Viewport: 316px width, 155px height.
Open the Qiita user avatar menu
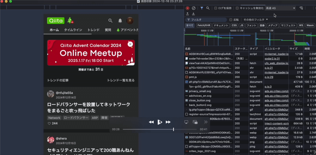[x=130, y=20]
